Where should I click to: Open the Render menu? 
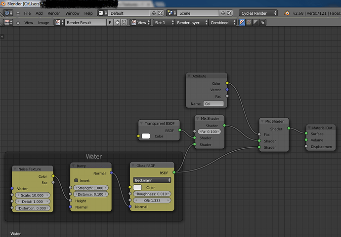[x=54, y=13]
